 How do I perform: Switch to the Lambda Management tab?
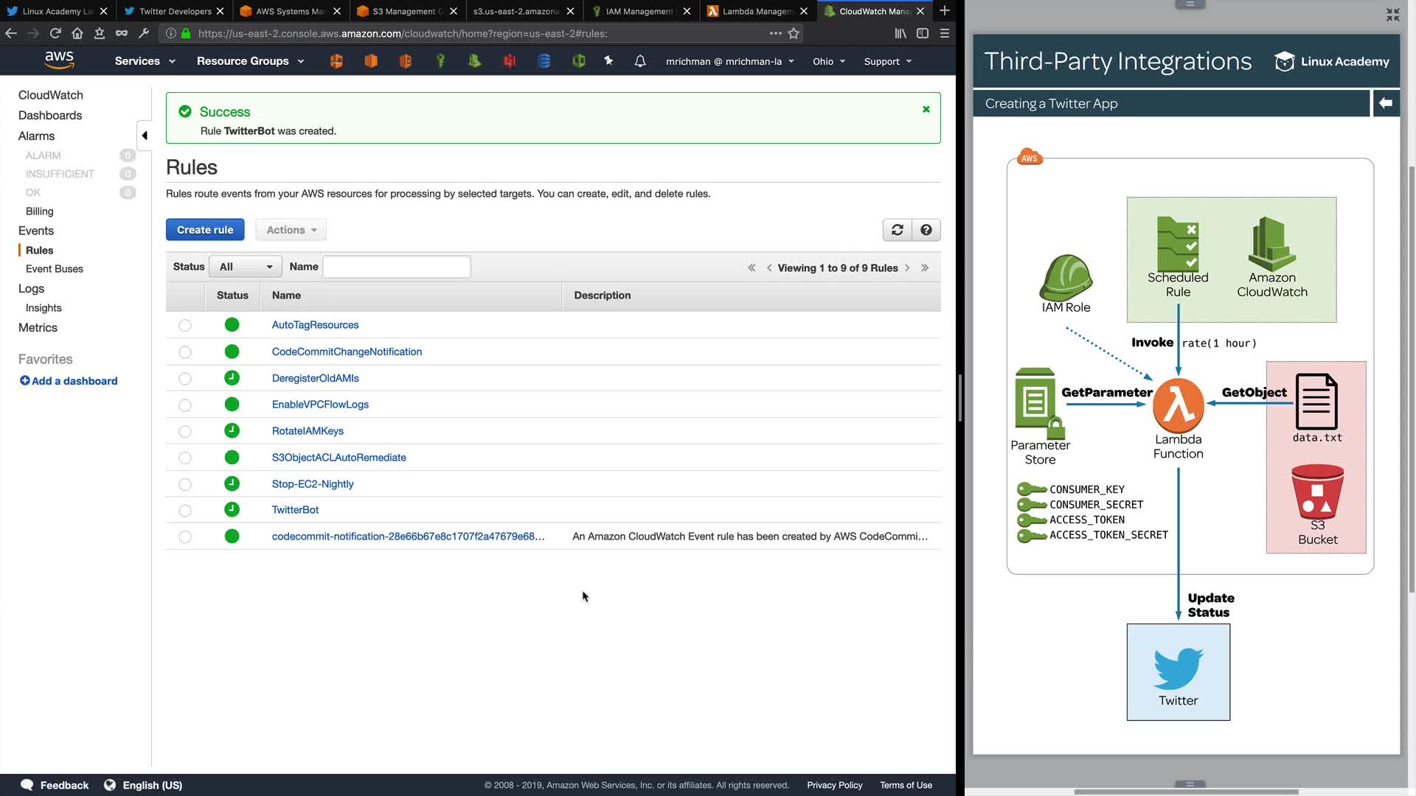click(756, 11)
